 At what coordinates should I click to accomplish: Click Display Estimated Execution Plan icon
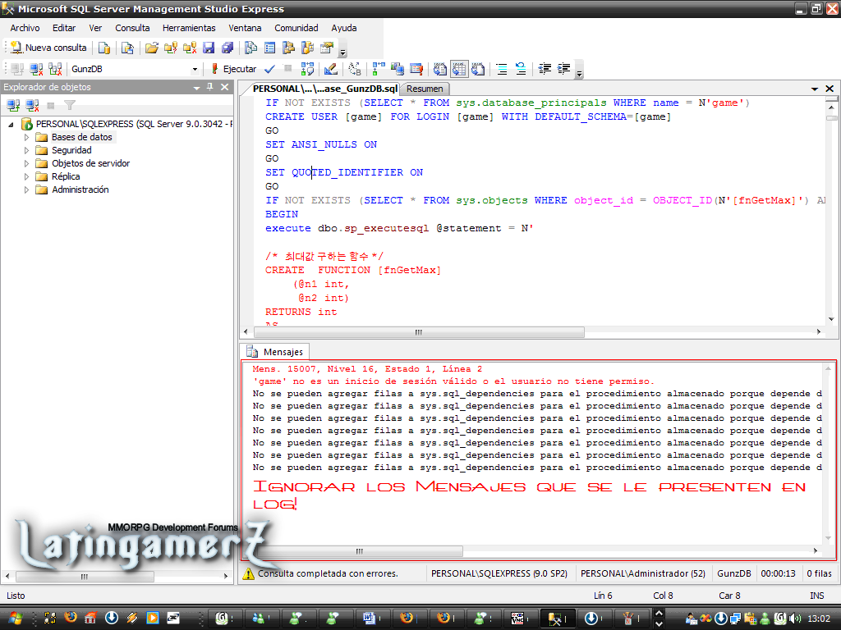click(x=307, y=69)
